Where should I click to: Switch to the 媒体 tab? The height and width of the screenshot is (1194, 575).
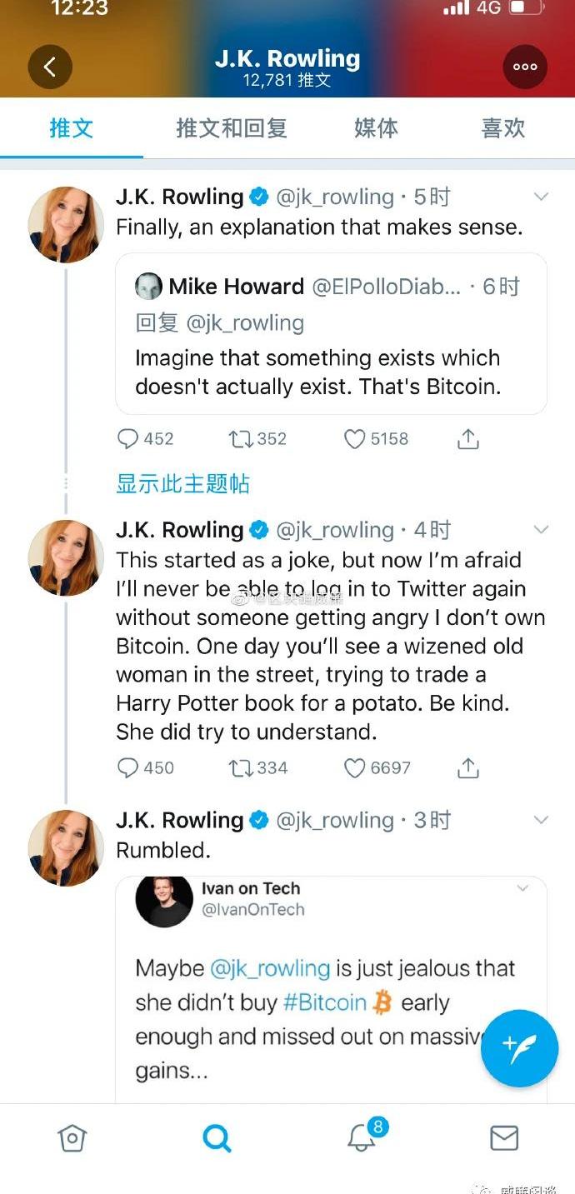[x=376, y=128]
